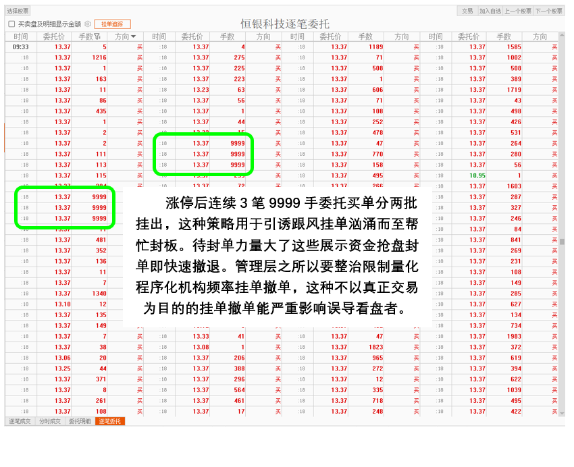Viewport: 574px width, 467px height.
Task: Click the first 委托价 column header
Action: tap(55, 36)
